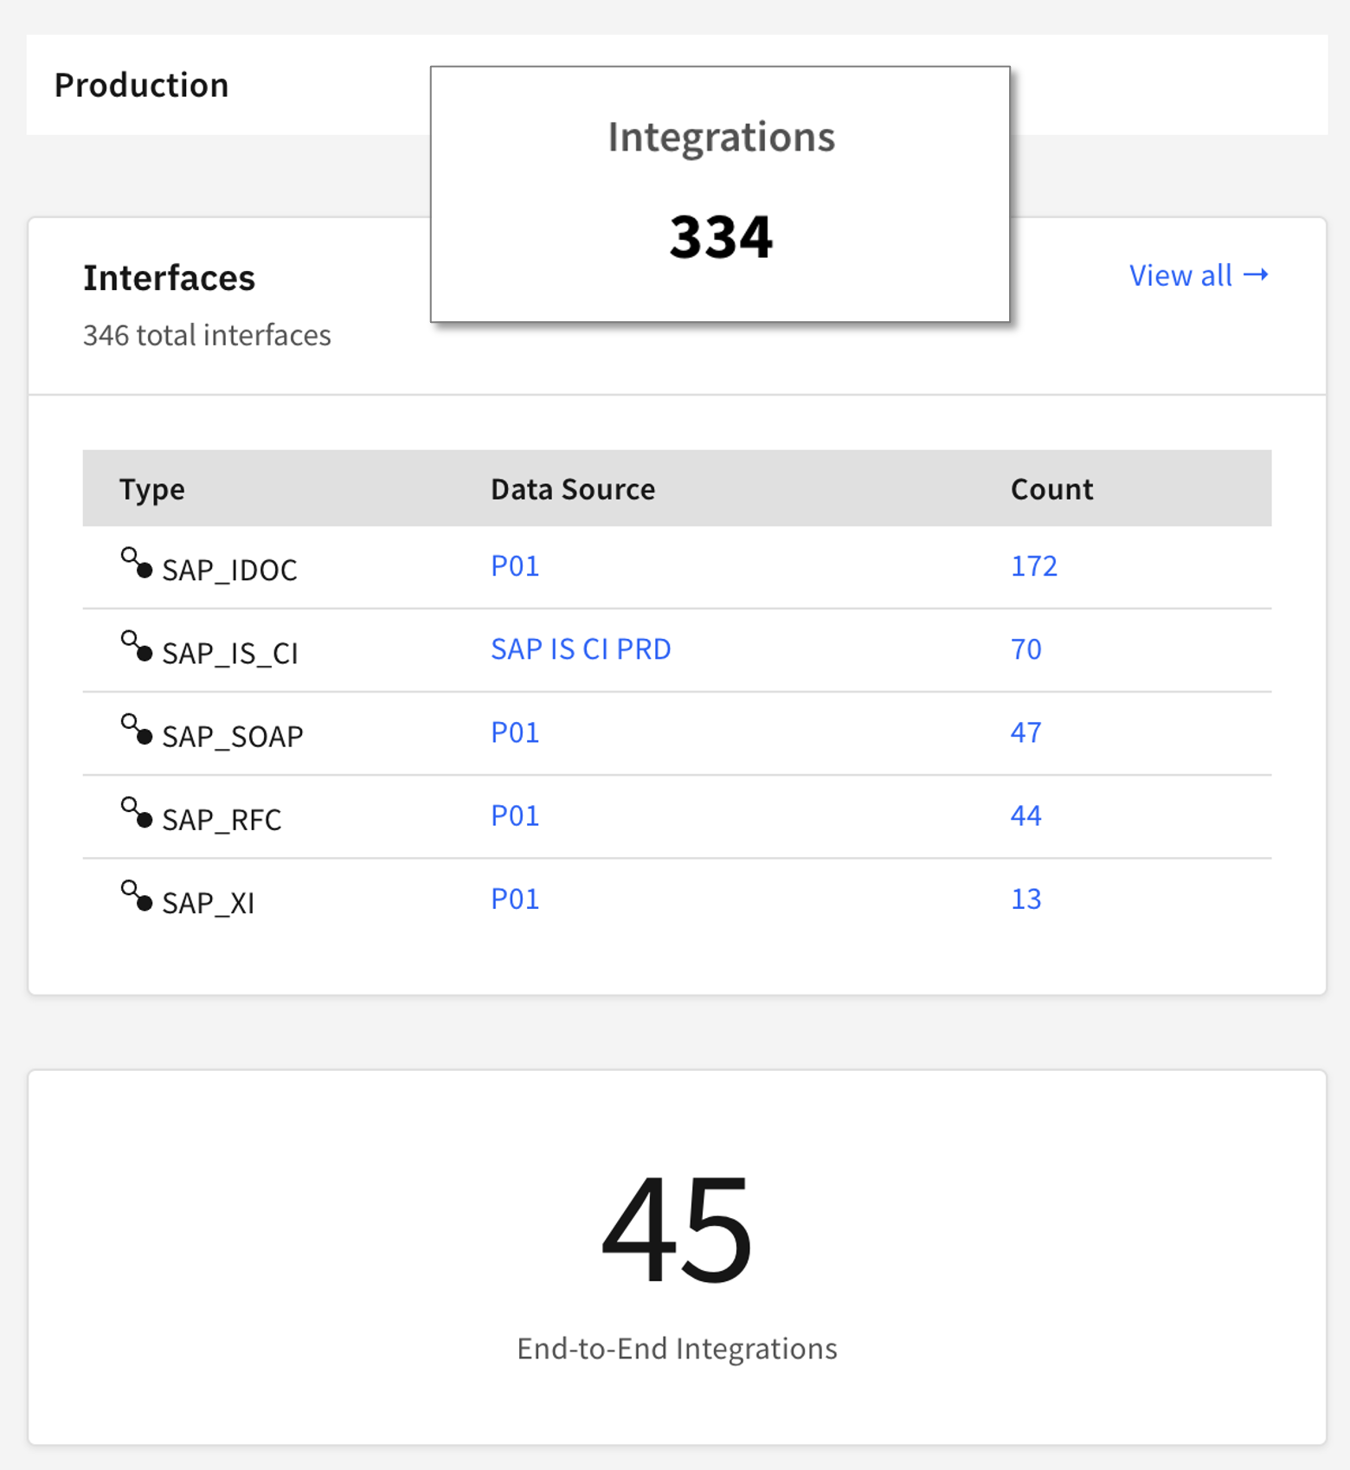This screenshot has height=1470, width=1350.
Task: Click the SAP_IS_CI interface icon
Action: coord(137,647)
